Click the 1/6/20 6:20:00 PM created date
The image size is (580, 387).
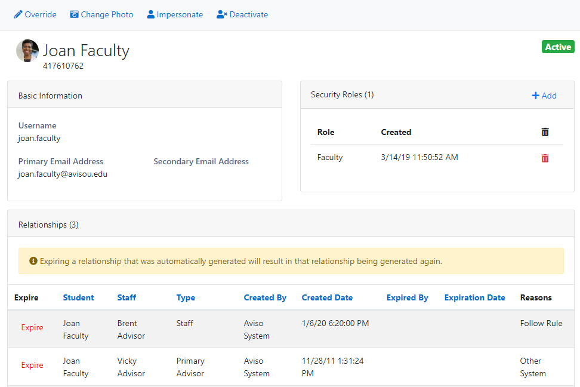335,323
